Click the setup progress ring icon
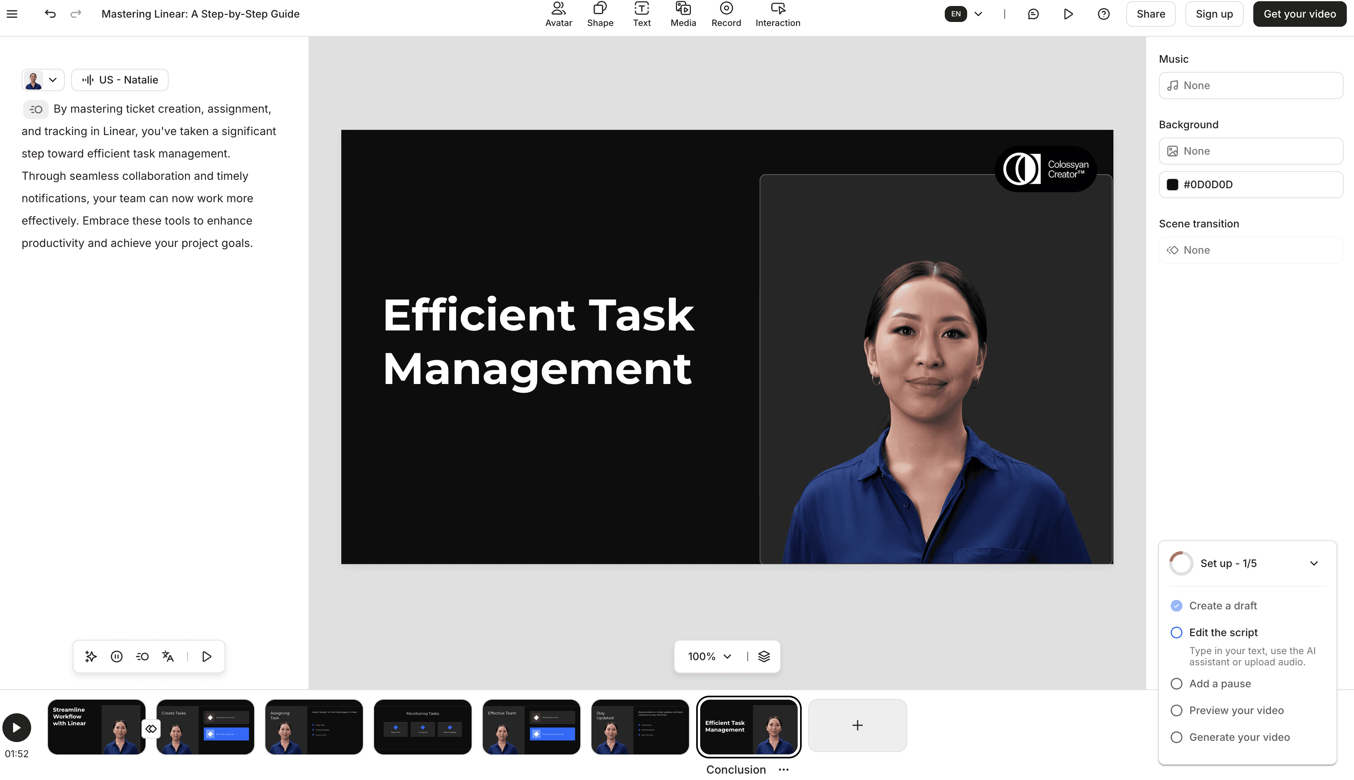 tap(1181, 563)
